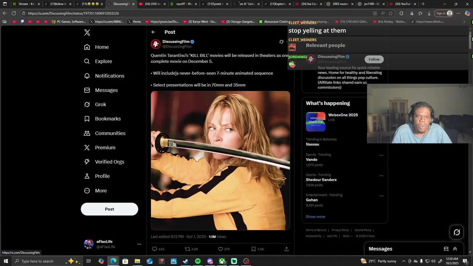Click new message icon in Messages drawer
473x266 pixels.
click(x=446, y=249)
